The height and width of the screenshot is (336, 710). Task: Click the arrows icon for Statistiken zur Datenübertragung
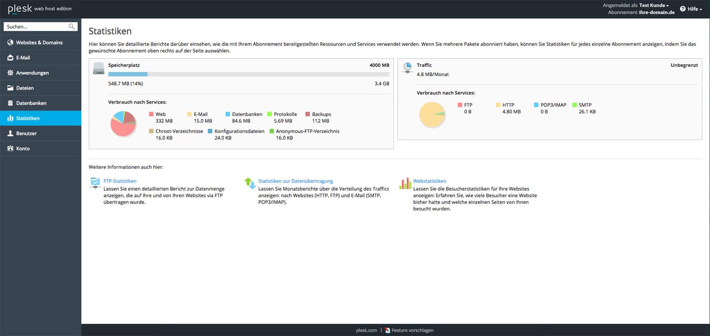click(250, 183)
